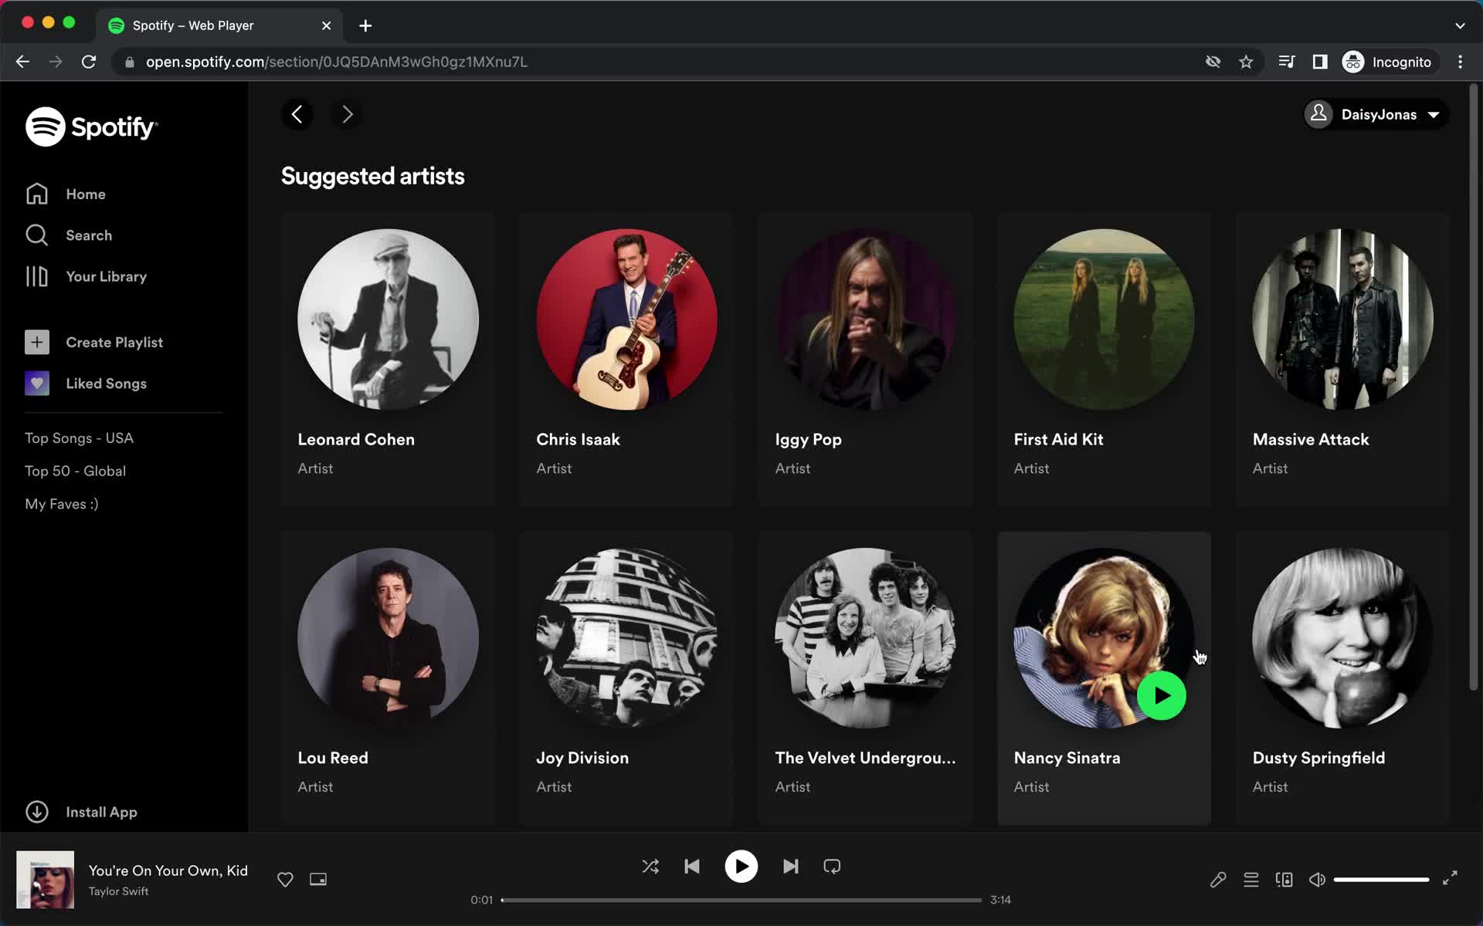
Task: Open browser media controls icon
Action: pyautogui.click(x=1287, y=62)
